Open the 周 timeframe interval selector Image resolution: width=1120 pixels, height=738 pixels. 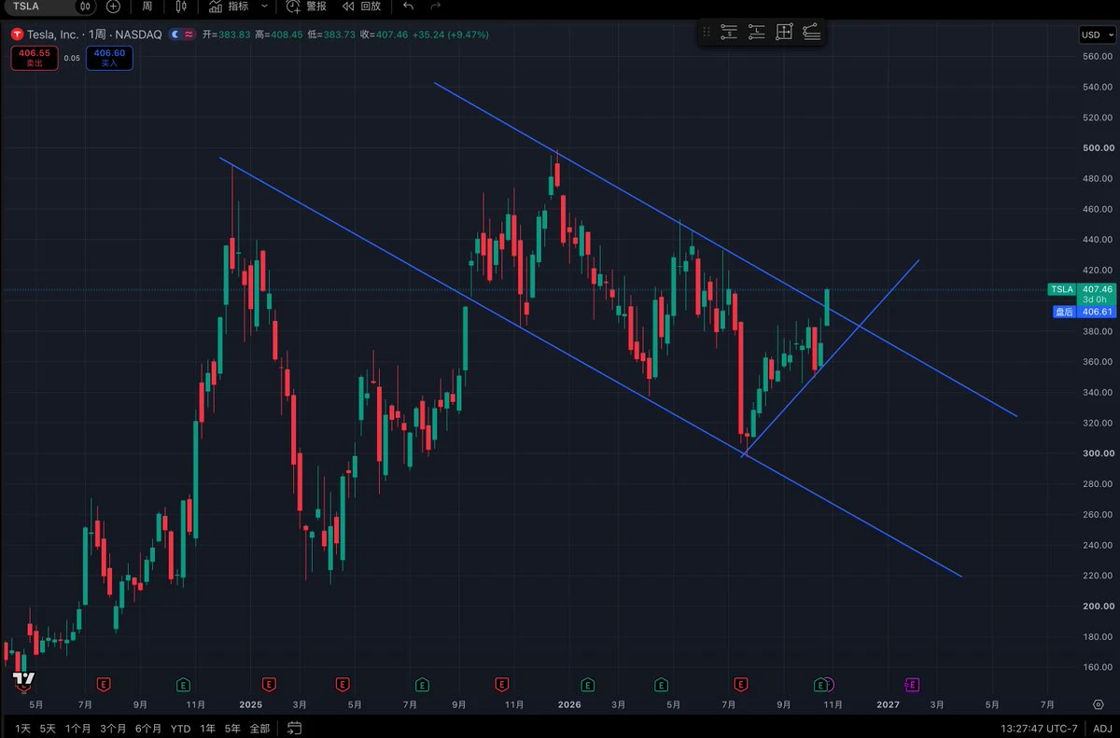pyautogui.click(x=147, y=6)
